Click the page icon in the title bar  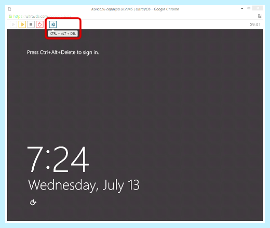point(10,9)
